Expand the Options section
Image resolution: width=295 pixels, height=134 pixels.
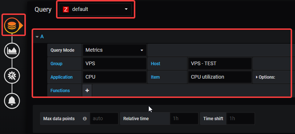tap(266, 77)
